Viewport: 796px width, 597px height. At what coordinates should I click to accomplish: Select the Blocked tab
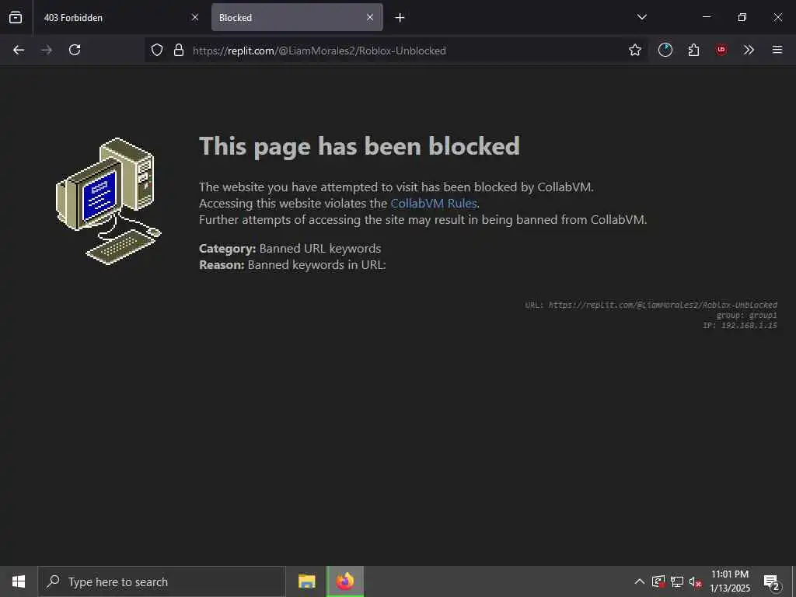click(297, 17)
